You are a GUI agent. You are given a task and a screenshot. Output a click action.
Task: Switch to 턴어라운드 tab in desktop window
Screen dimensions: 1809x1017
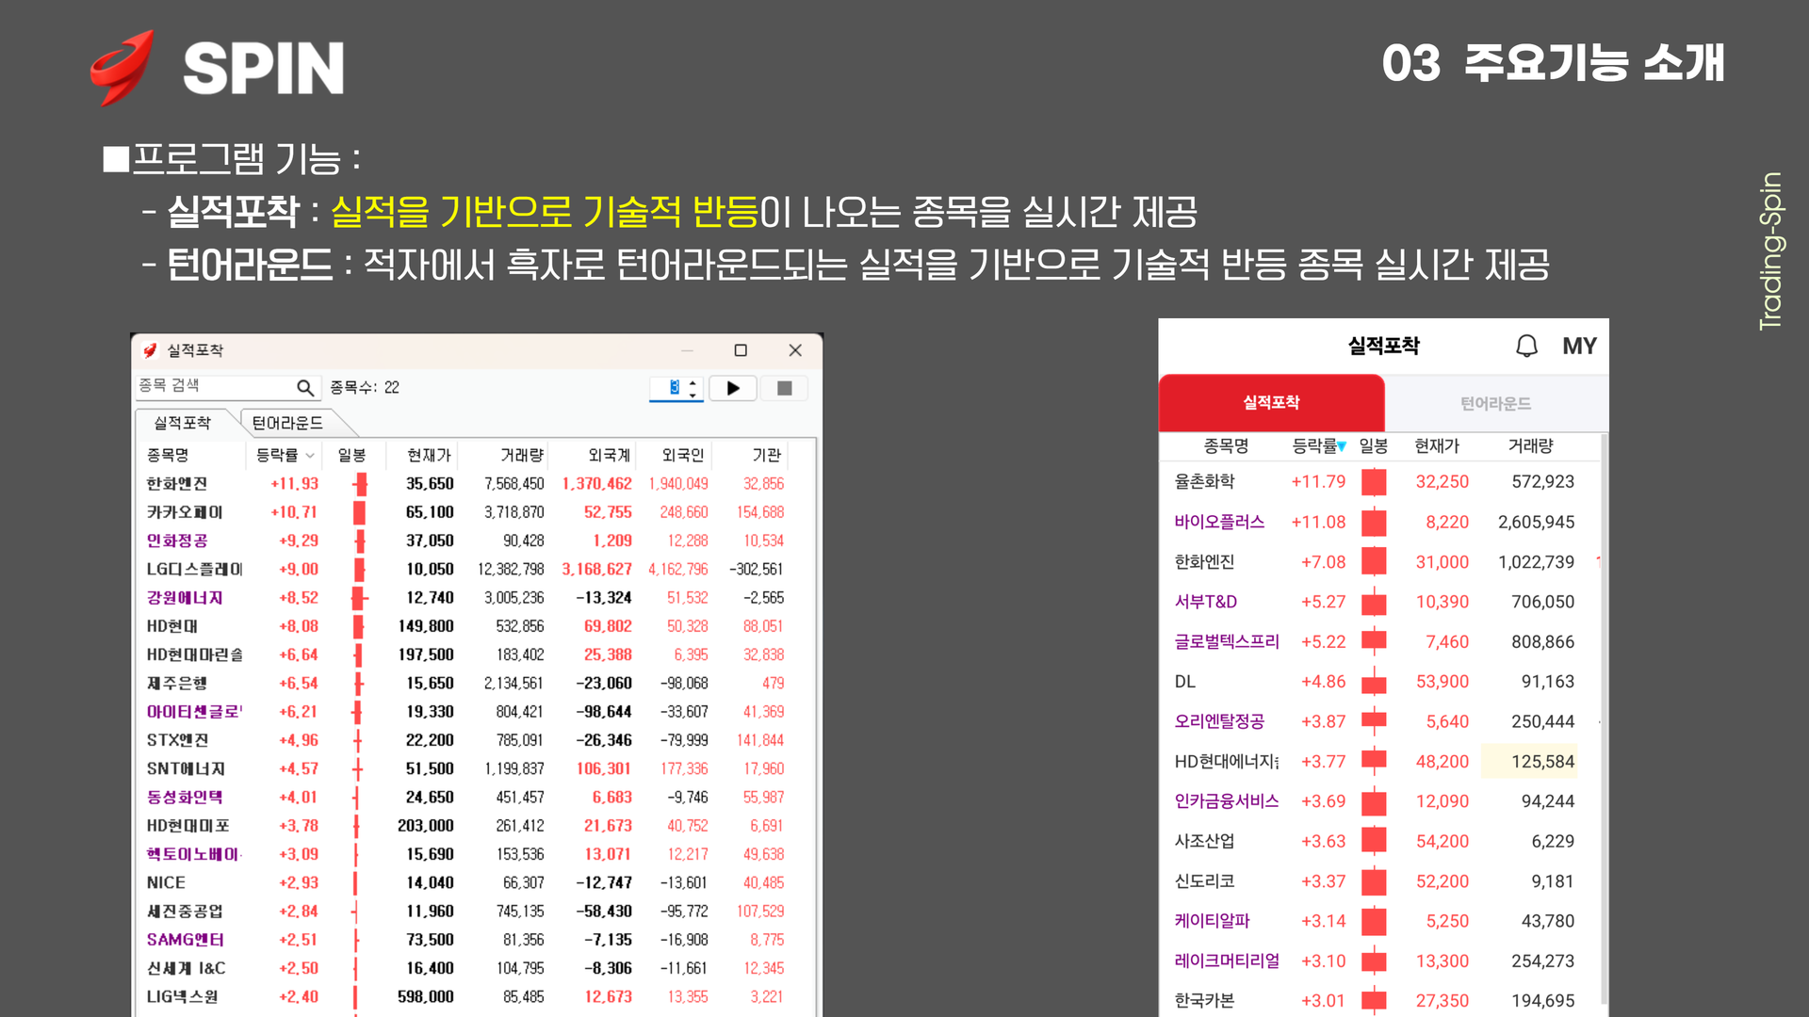coord(287,424)
